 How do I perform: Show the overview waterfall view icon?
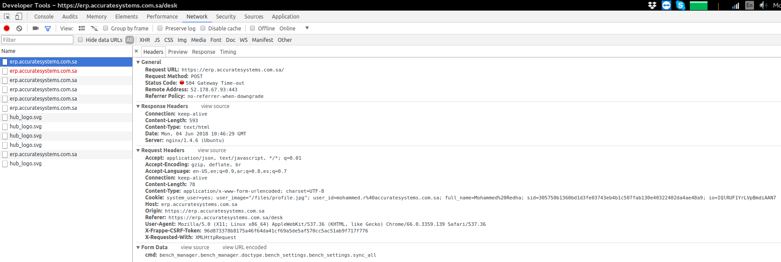point(94,28)
